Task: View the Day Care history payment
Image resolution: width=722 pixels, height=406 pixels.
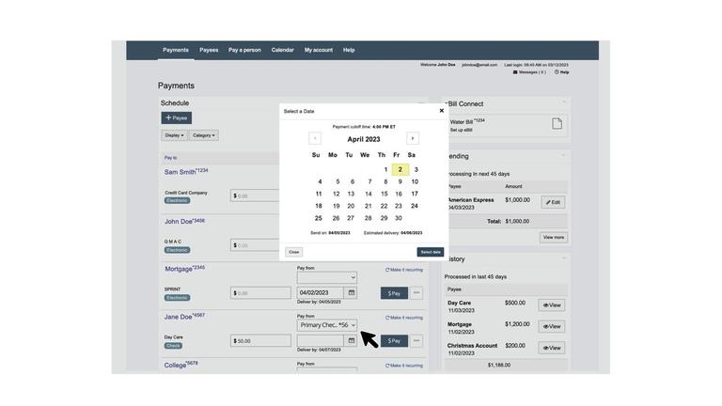Action: [x=552, y=305]
